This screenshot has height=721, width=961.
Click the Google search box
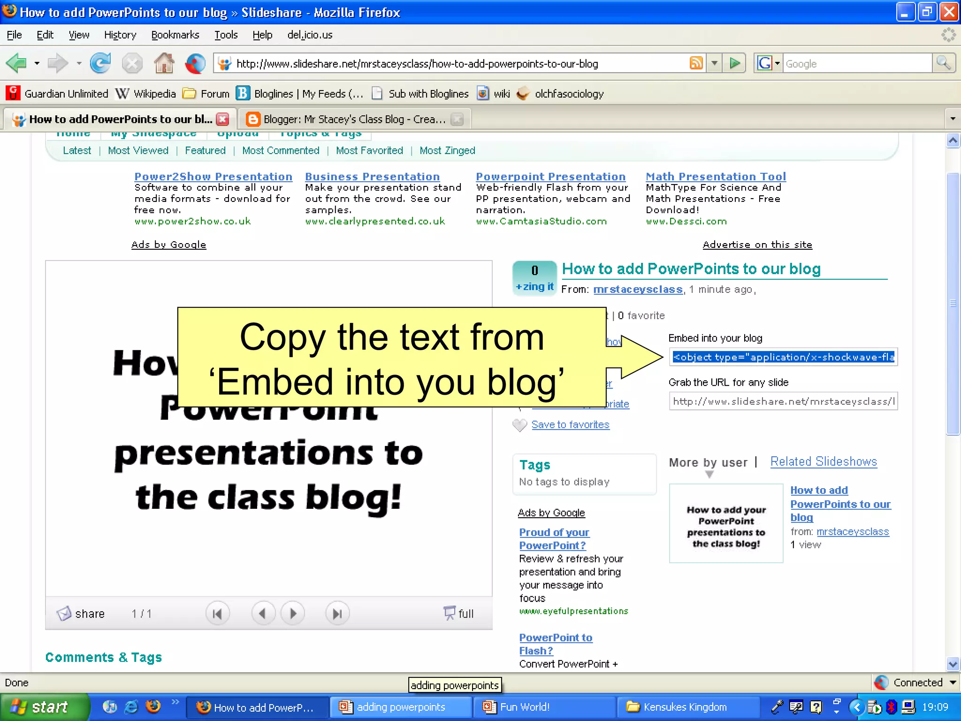click(x=857, y=63)
